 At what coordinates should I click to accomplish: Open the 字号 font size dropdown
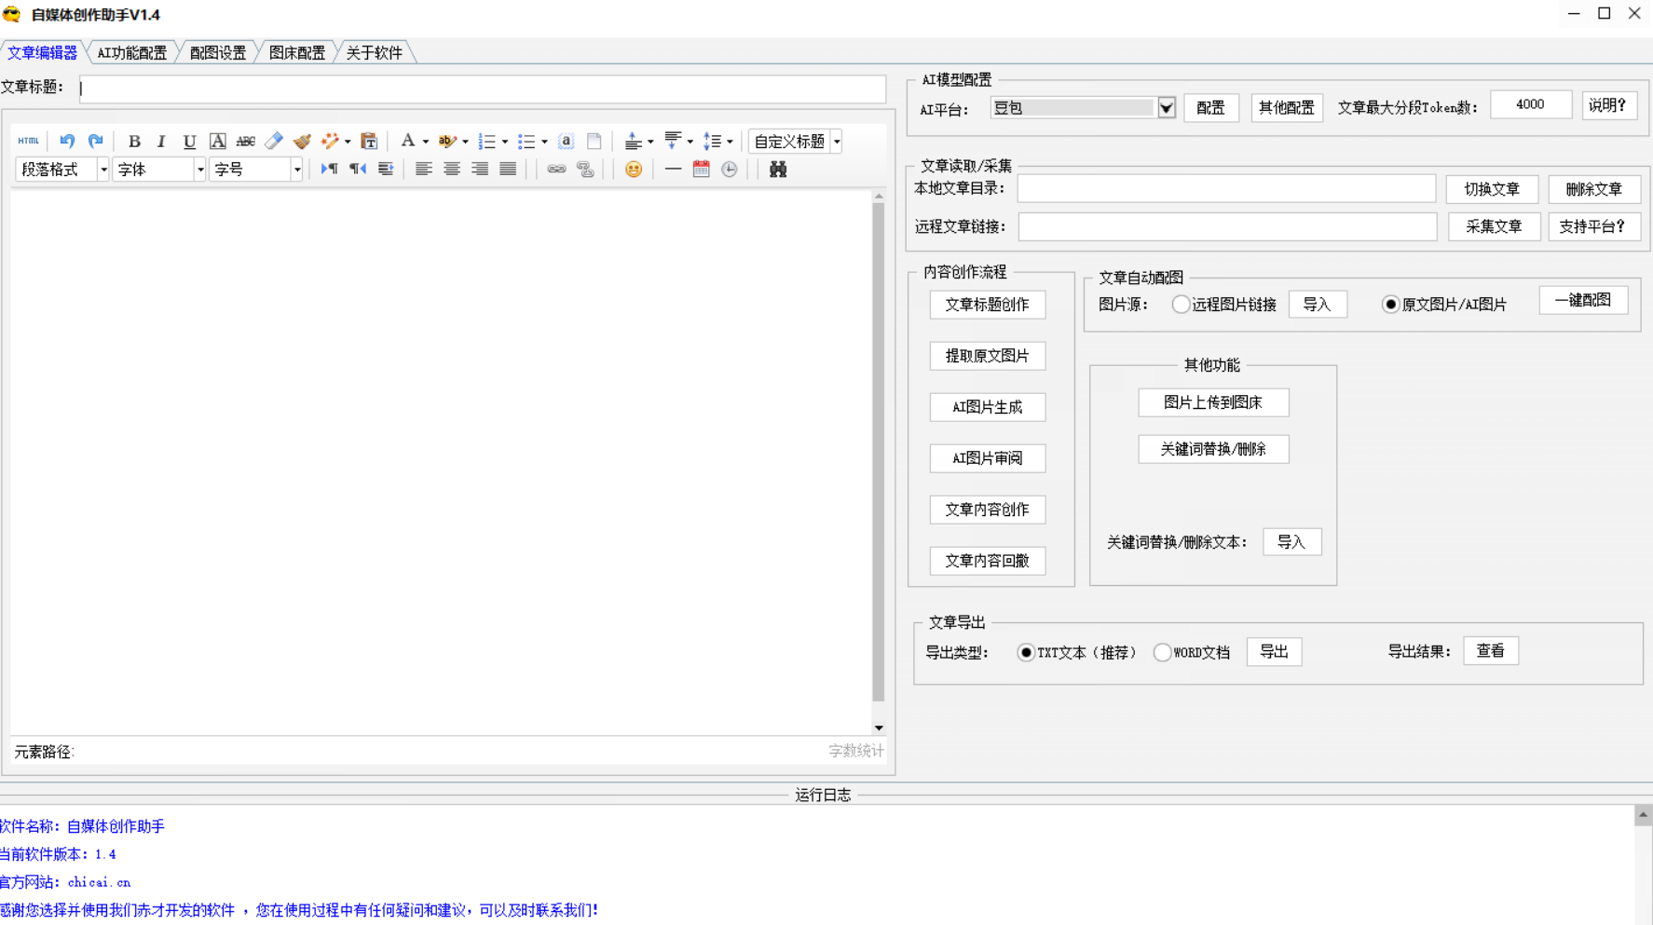coord(256,169)
